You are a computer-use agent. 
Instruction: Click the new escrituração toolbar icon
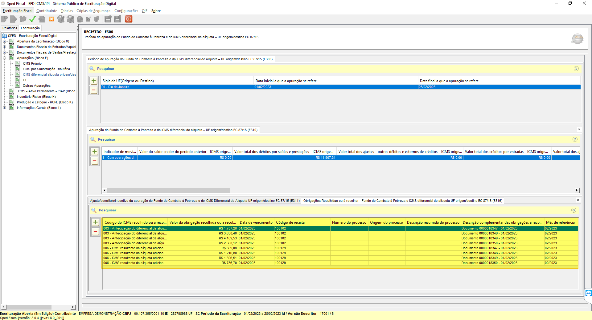(4, 19)
